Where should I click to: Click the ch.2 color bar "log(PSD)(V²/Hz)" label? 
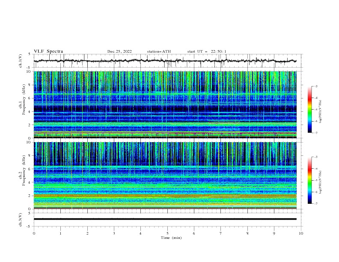(x=321, y=182)
